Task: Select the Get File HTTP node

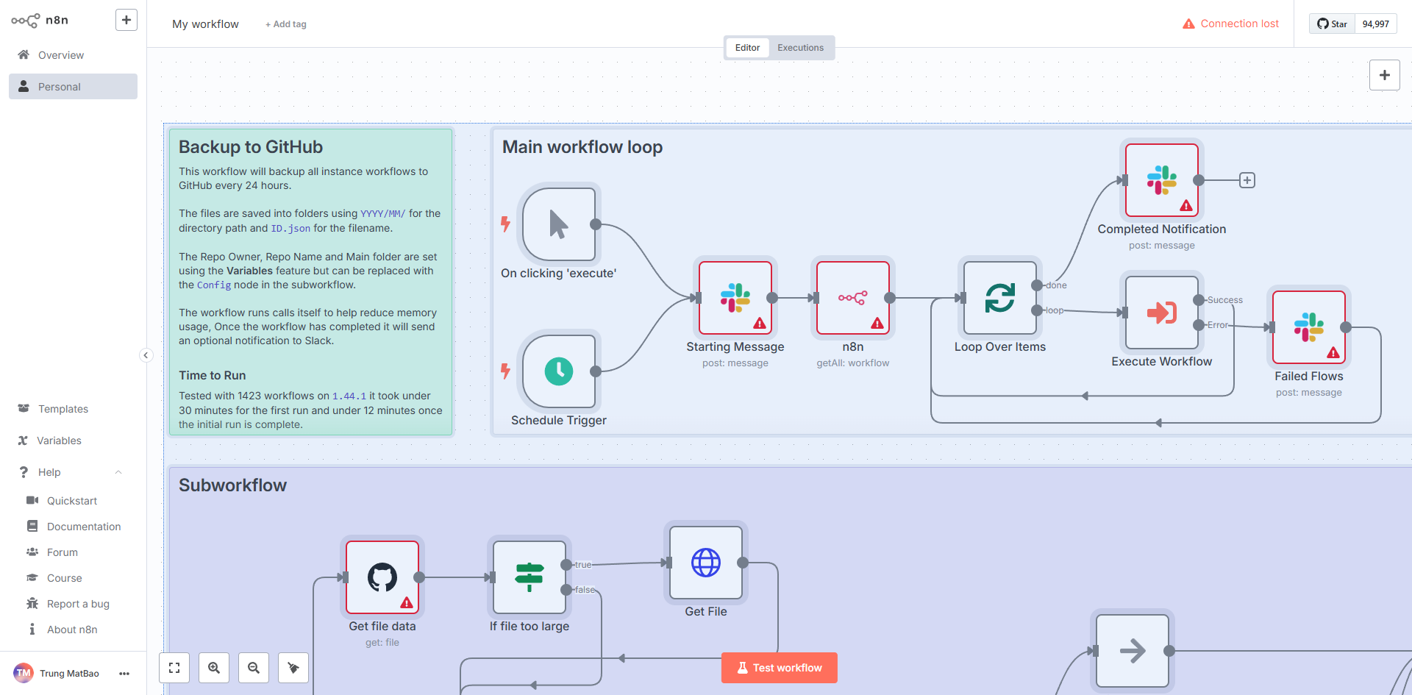Action: pos(706,563)
